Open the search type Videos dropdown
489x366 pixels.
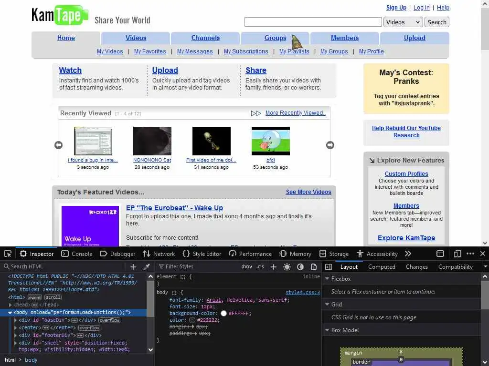[403, 22]
